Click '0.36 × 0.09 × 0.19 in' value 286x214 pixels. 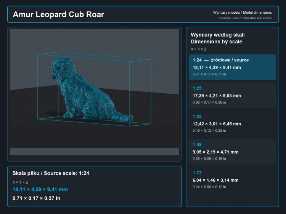click(209, 159)
